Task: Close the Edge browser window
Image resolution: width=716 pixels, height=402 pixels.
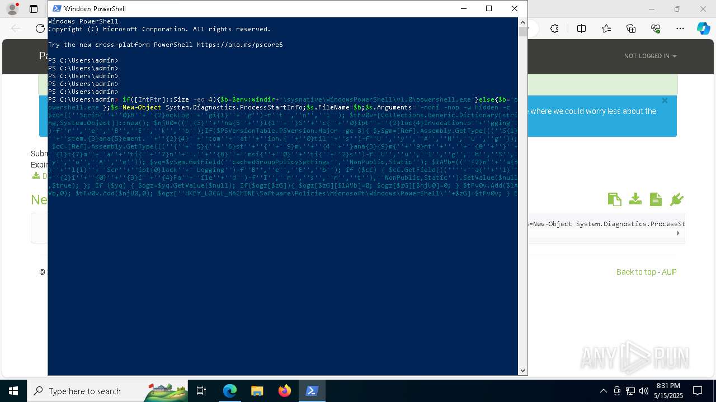Action: point(703,9)
